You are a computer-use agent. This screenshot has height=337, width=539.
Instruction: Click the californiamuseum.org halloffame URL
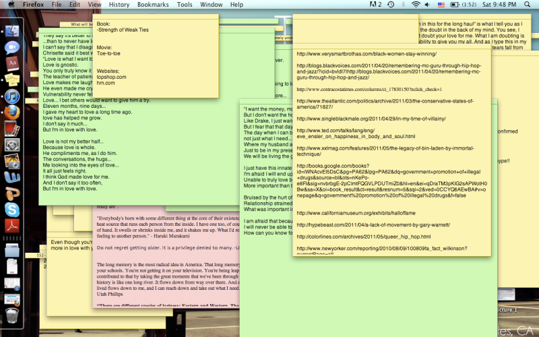tap(356, 213)
